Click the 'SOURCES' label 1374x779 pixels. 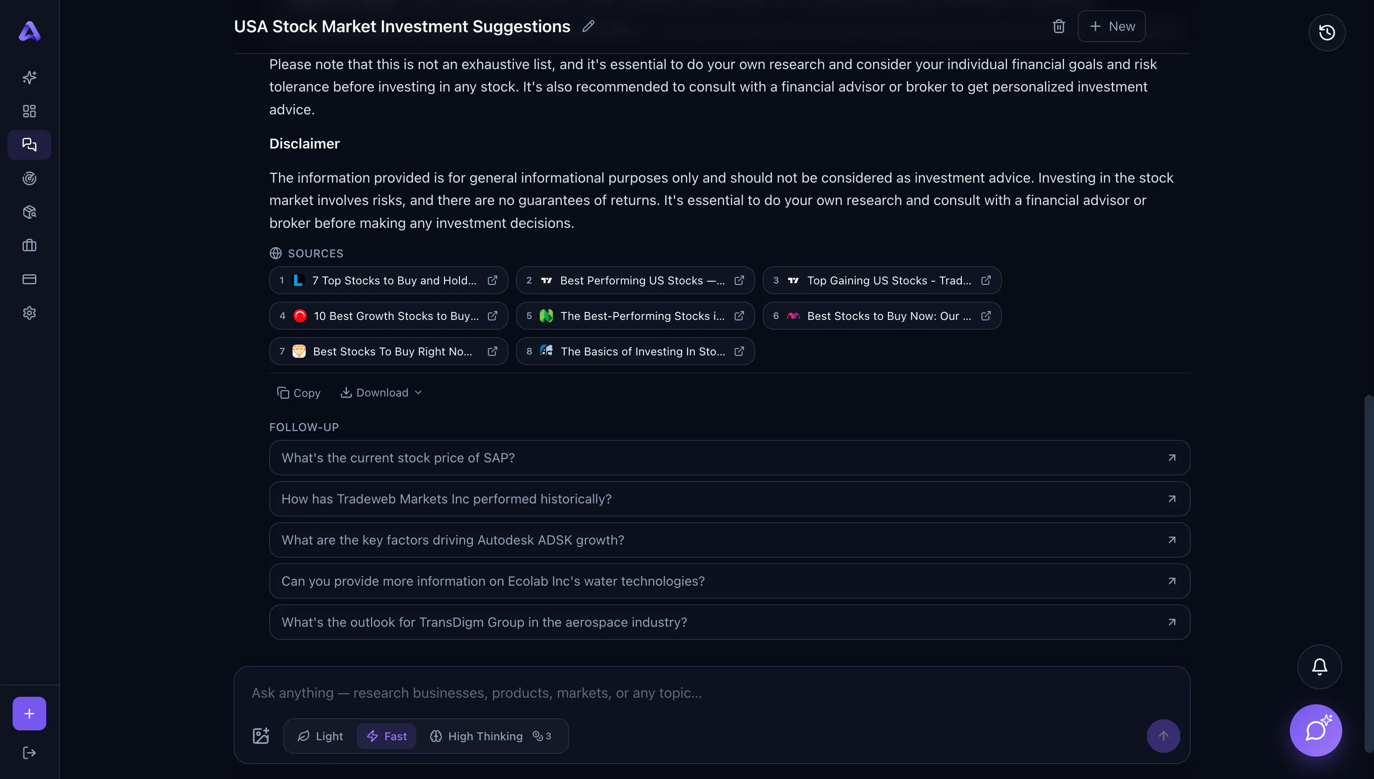[316, 254]
